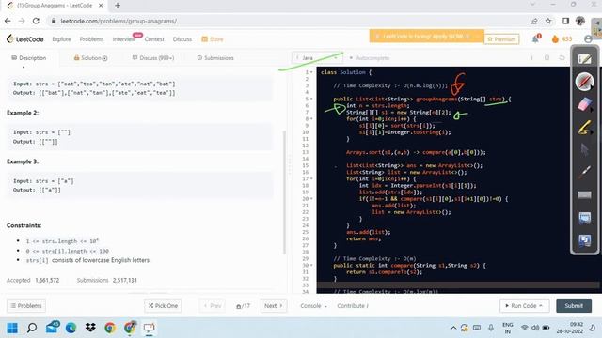Open the Java language dropdown

[x=317, y=58]
